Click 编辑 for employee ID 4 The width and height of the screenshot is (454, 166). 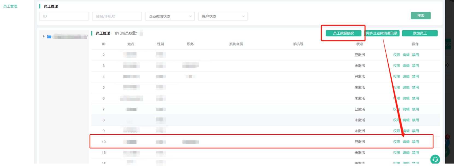406,77
